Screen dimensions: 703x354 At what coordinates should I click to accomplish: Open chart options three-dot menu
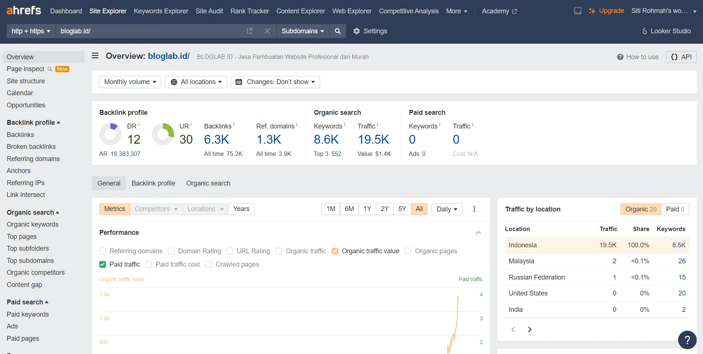(x=474, y=209)
